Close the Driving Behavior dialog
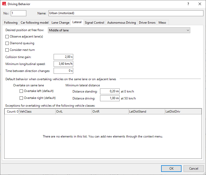The image size is (206, 175). pos(200,4)
